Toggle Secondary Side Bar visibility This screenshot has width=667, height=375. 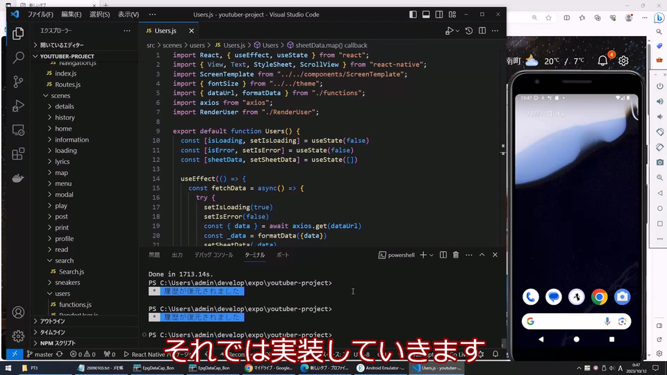click(x=439, y=14)
